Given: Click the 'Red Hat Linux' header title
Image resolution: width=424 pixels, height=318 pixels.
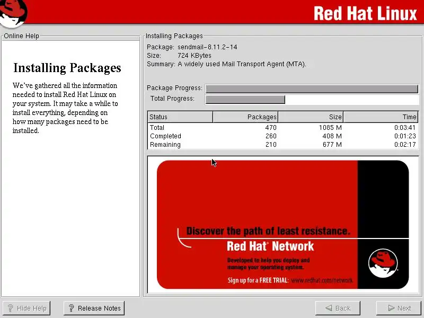Looking at the screenshot, I should 365,14.
